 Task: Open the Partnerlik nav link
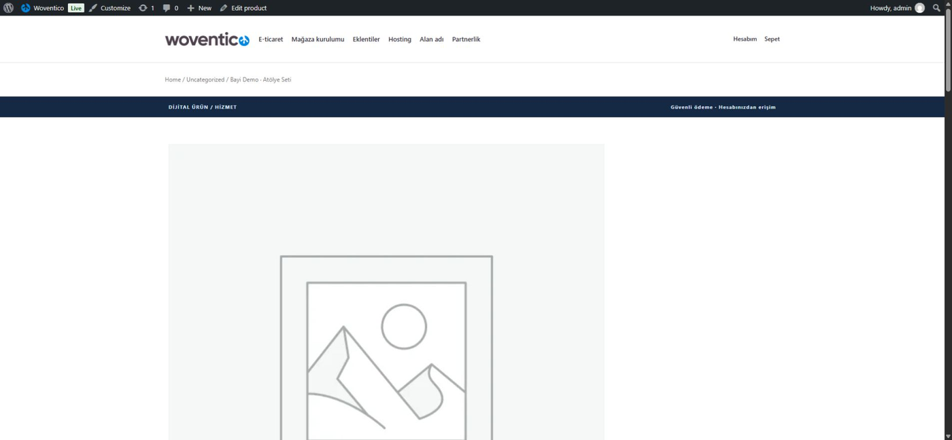[x=466, y=39]
